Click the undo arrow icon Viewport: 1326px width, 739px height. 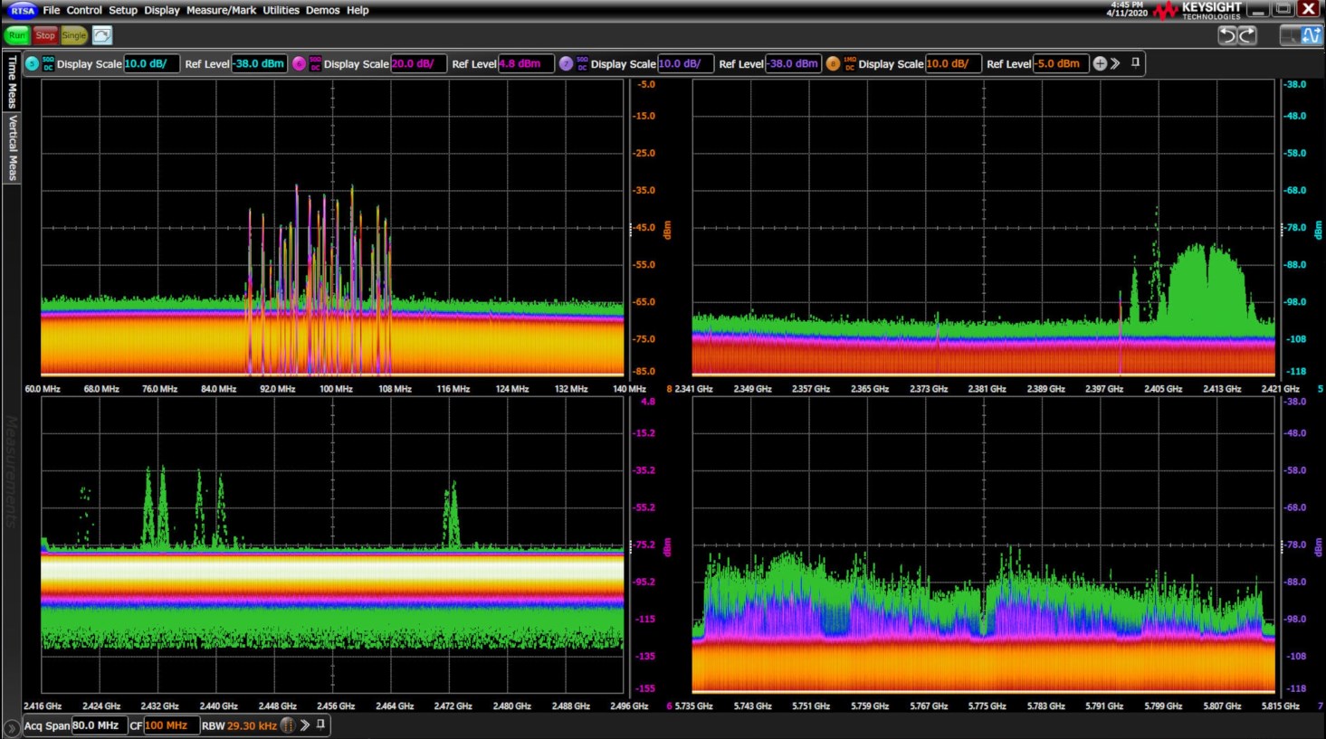pyautogui.click(x=1226, y=35)
